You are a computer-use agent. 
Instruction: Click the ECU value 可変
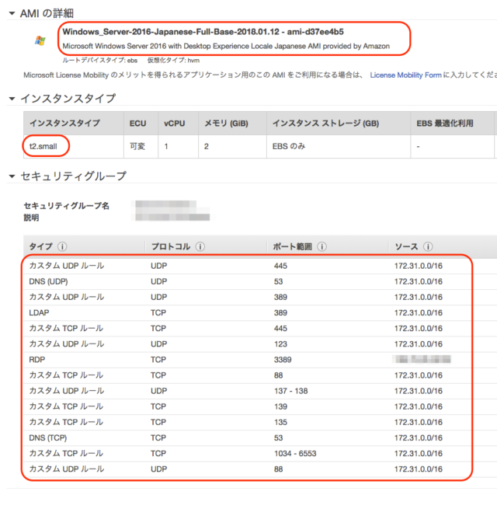[137, 146]
